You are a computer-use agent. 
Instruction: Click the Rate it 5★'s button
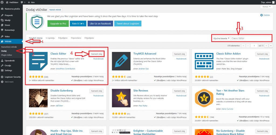click(78, 24)
